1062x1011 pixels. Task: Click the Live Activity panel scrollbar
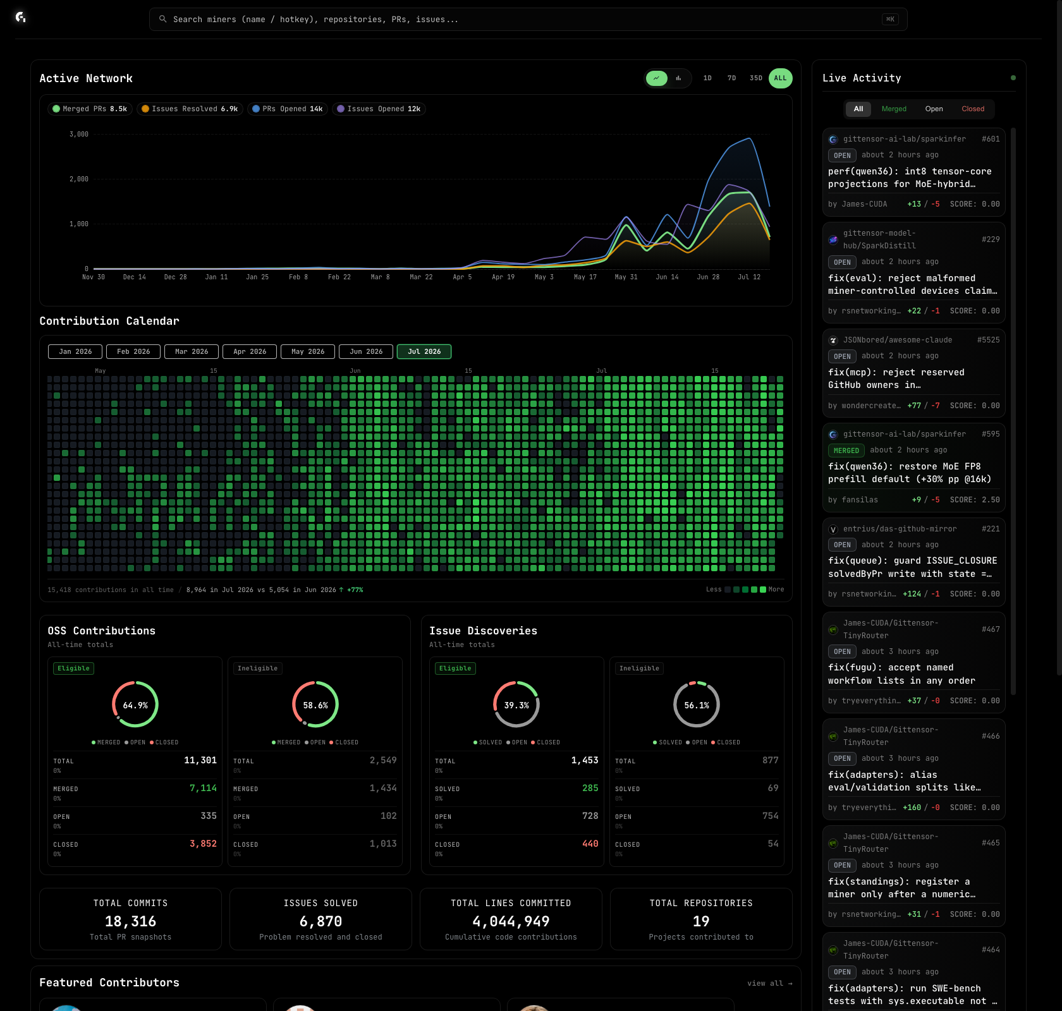click(x=1013, y=411)
